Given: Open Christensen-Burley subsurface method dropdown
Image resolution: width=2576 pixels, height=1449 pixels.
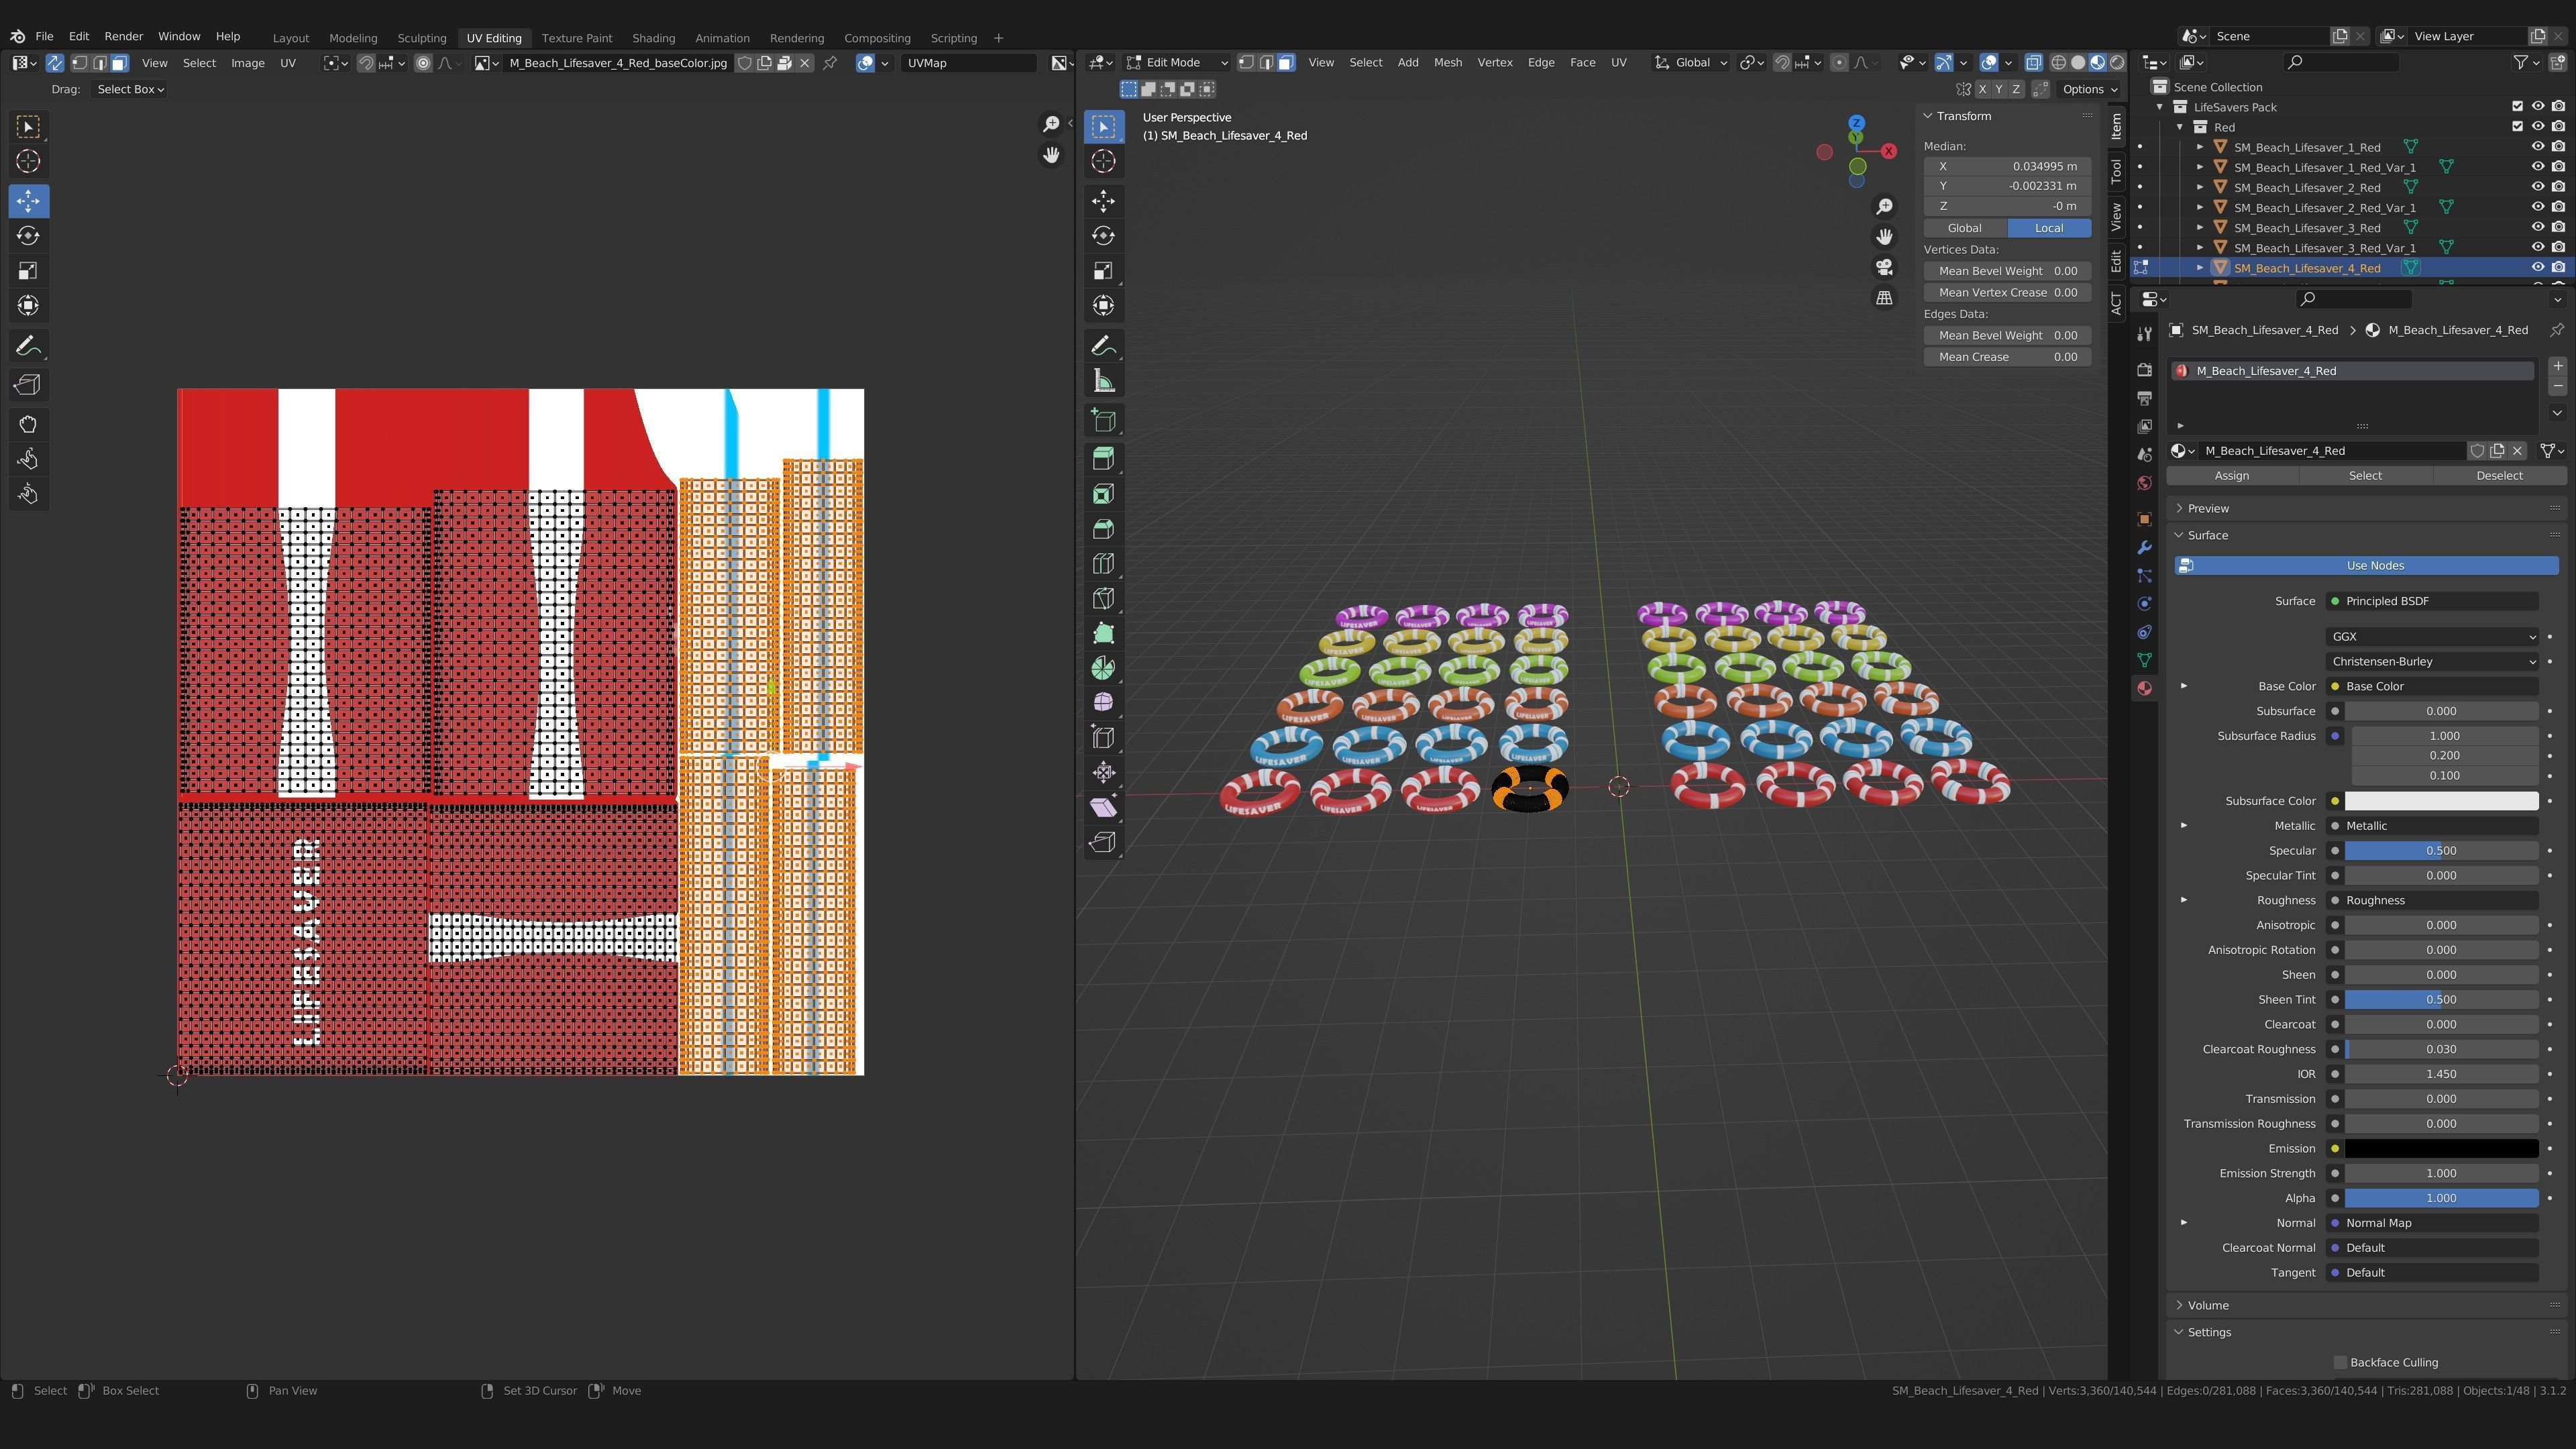Looking at the screenshot, I should tap(2431, 661).
